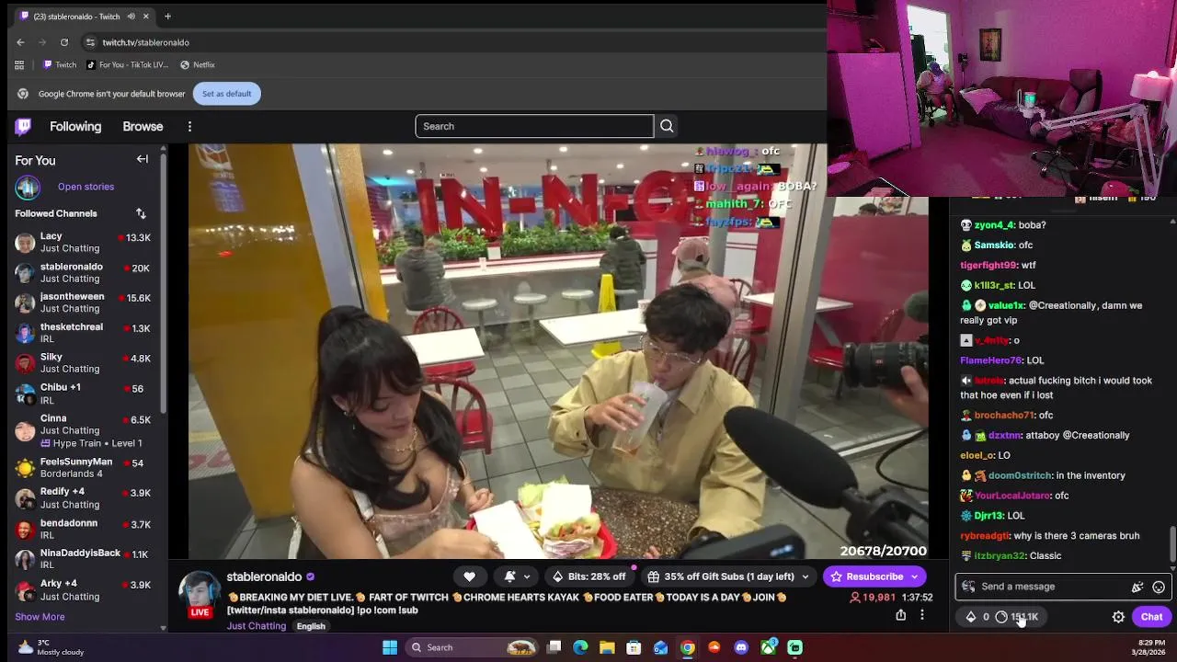
Task: Switch to the Following tab
Action: click(75, 127)
